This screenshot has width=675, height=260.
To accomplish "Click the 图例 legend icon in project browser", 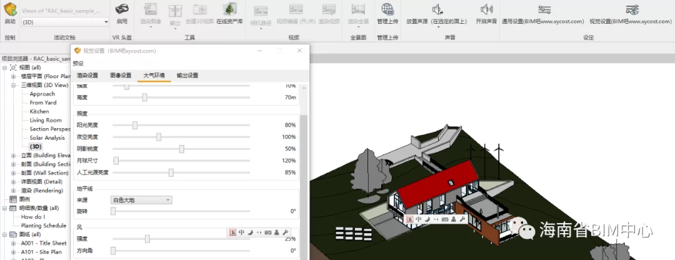I will click(x=13, y=199).
